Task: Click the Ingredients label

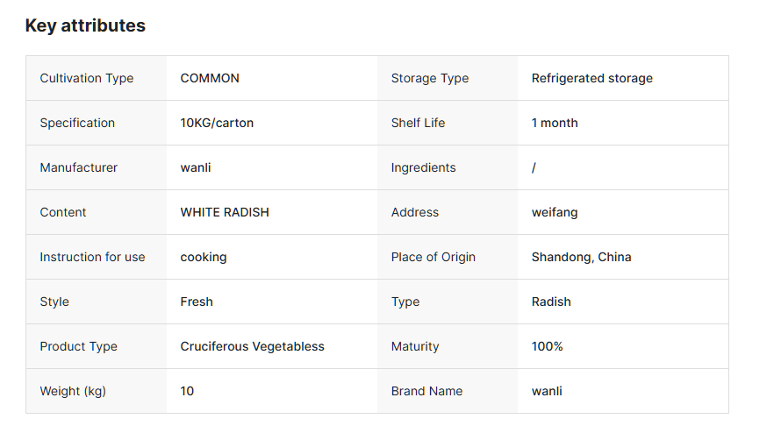Action: click(424, 167)
